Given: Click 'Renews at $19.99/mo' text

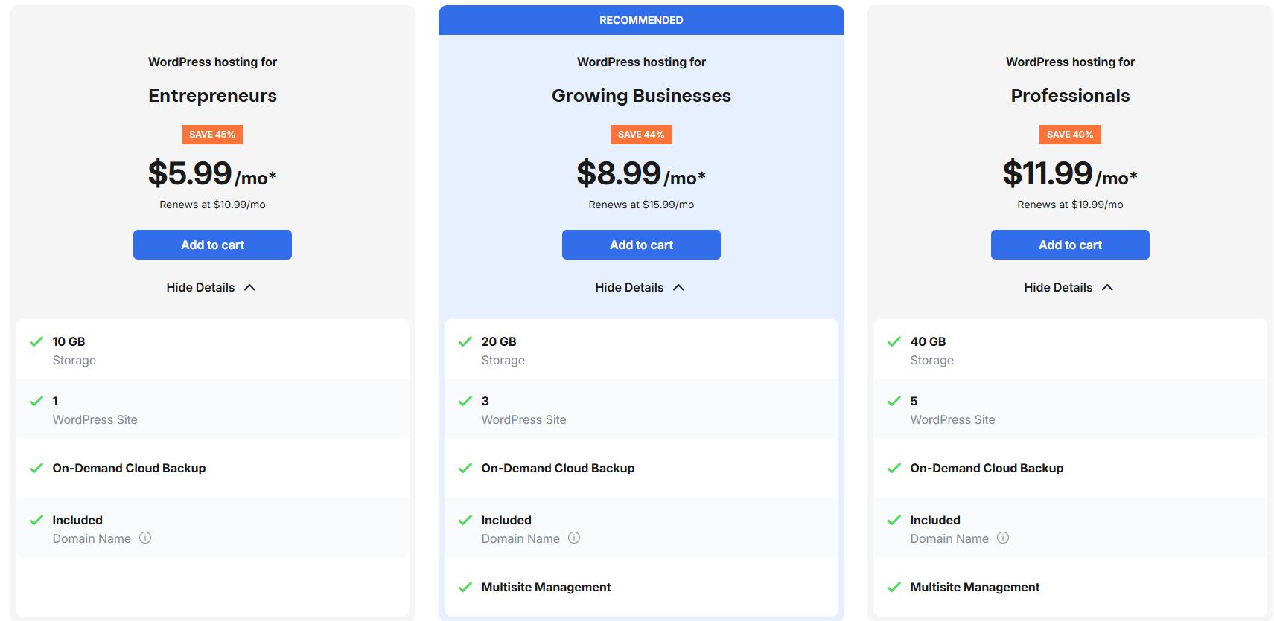Looking at the screenshot, I should (1070, 205).
